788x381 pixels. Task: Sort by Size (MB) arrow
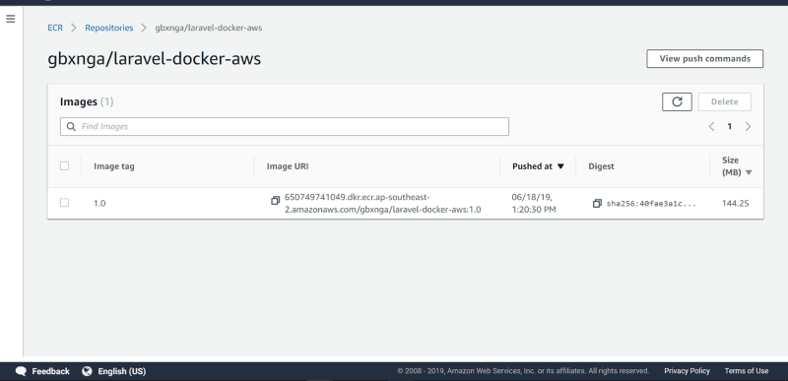click(x=749, y=172)
